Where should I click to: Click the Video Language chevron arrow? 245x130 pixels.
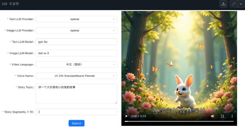tap(114, 65)
